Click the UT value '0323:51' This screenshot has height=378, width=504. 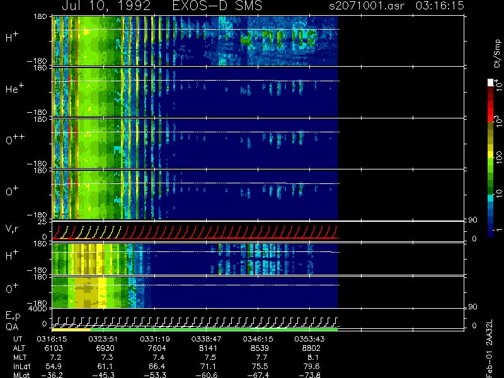pos(103,339)
